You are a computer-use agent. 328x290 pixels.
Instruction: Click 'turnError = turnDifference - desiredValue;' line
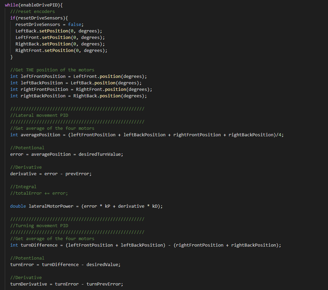tap(65, 264)
